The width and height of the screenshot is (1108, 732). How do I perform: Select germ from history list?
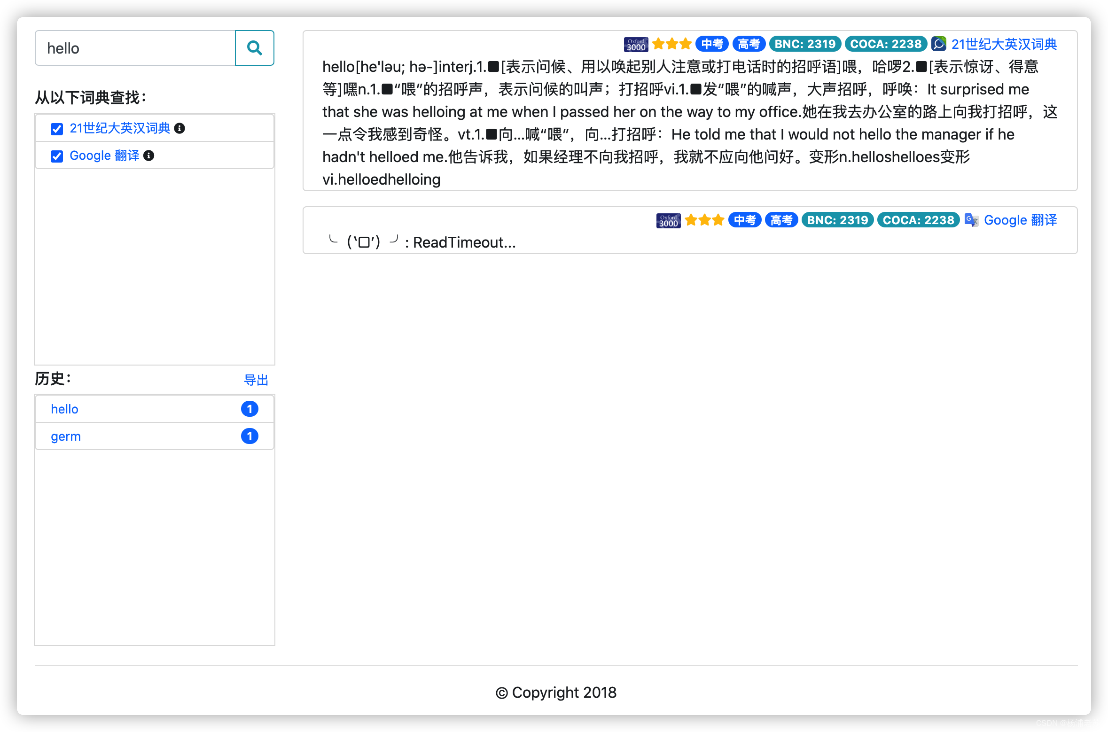pos(66,436)
